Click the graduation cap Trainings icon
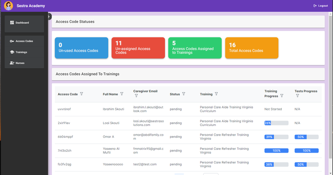Viewport: 333px width, 175px height. [12, 52]
